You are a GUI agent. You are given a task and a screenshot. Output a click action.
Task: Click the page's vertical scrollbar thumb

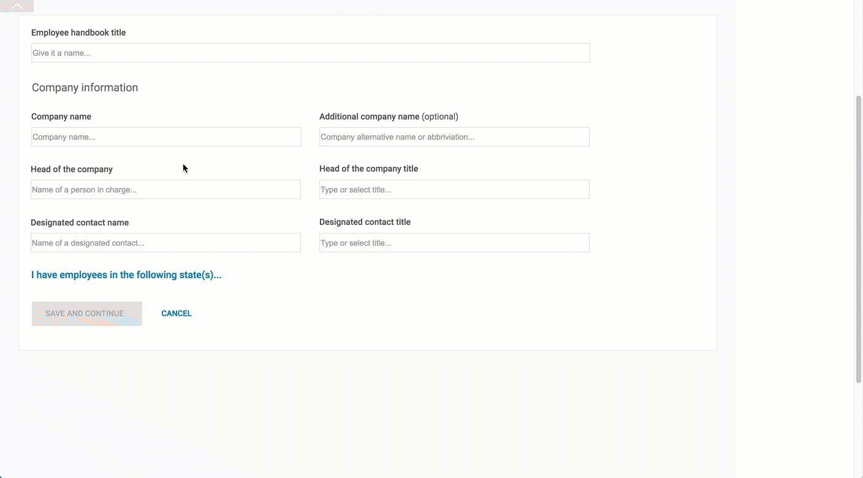click(858, 239)
